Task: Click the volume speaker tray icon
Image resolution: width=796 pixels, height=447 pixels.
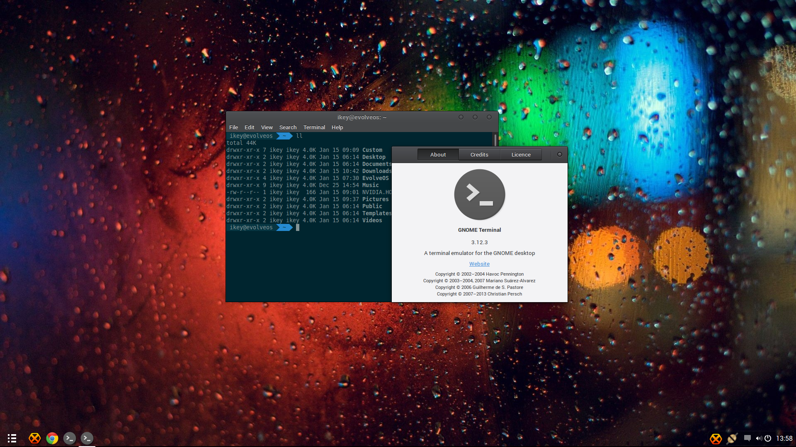Action: 759,438
